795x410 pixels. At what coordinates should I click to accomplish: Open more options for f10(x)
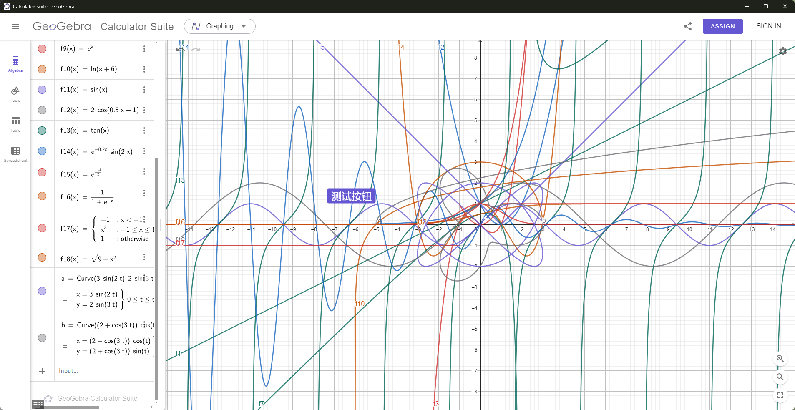pyautogui.click(x=144, y=69)
